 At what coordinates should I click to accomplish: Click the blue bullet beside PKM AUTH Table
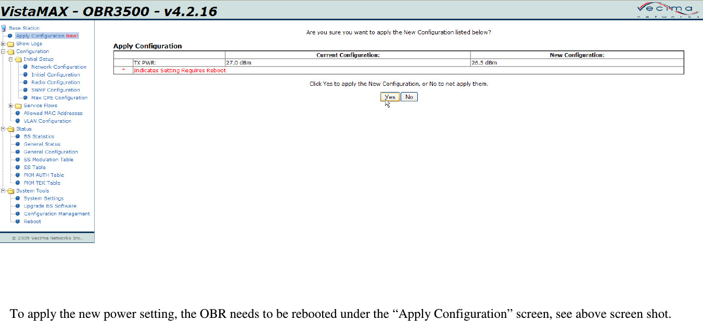click(x=18, y=175)
